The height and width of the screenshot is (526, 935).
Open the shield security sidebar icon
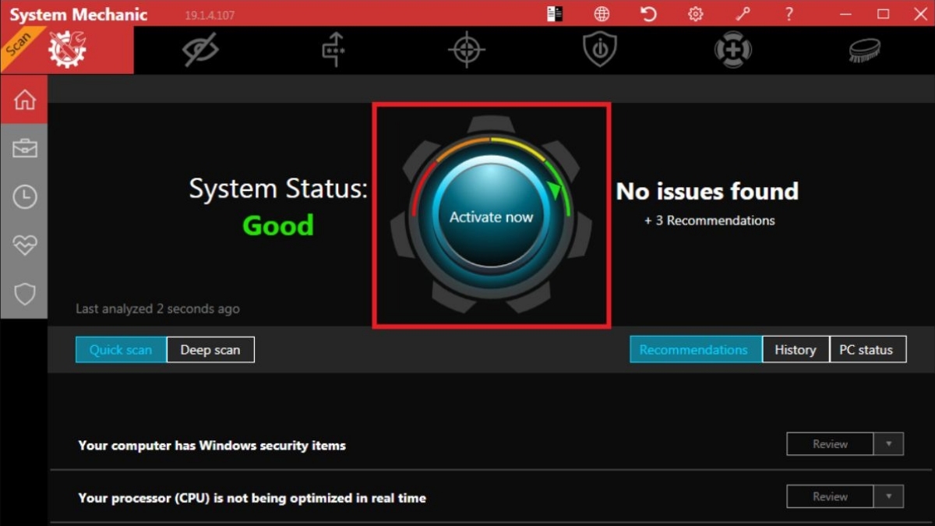click(24, 294)
